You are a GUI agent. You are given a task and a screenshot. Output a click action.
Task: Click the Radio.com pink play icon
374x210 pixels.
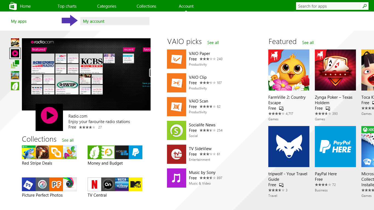(x=49, y=117)
